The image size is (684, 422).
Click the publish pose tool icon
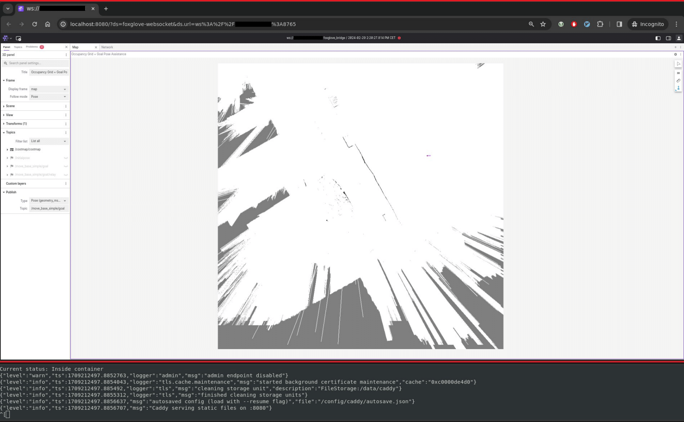pos(678,88)
